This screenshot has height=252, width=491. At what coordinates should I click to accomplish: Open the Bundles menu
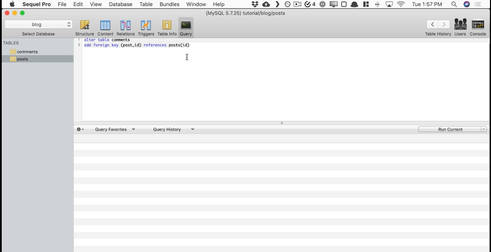click(x=169, y=4)
